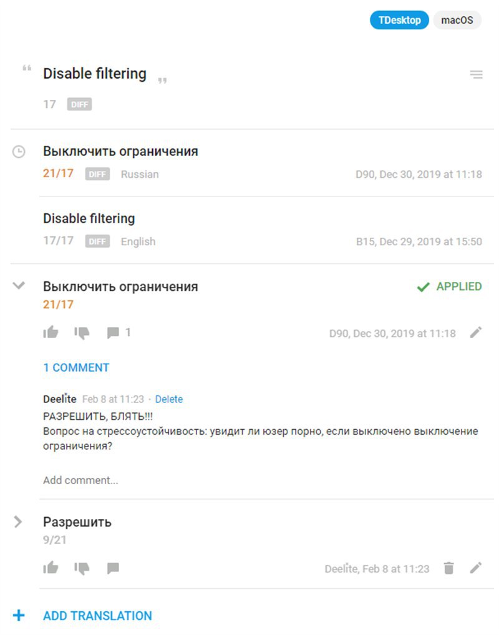Open comments icon with count 1

point(119,333)
